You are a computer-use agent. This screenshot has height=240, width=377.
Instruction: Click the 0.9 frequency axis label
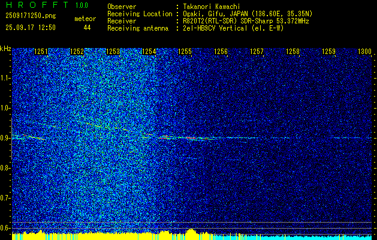[5, 138]
